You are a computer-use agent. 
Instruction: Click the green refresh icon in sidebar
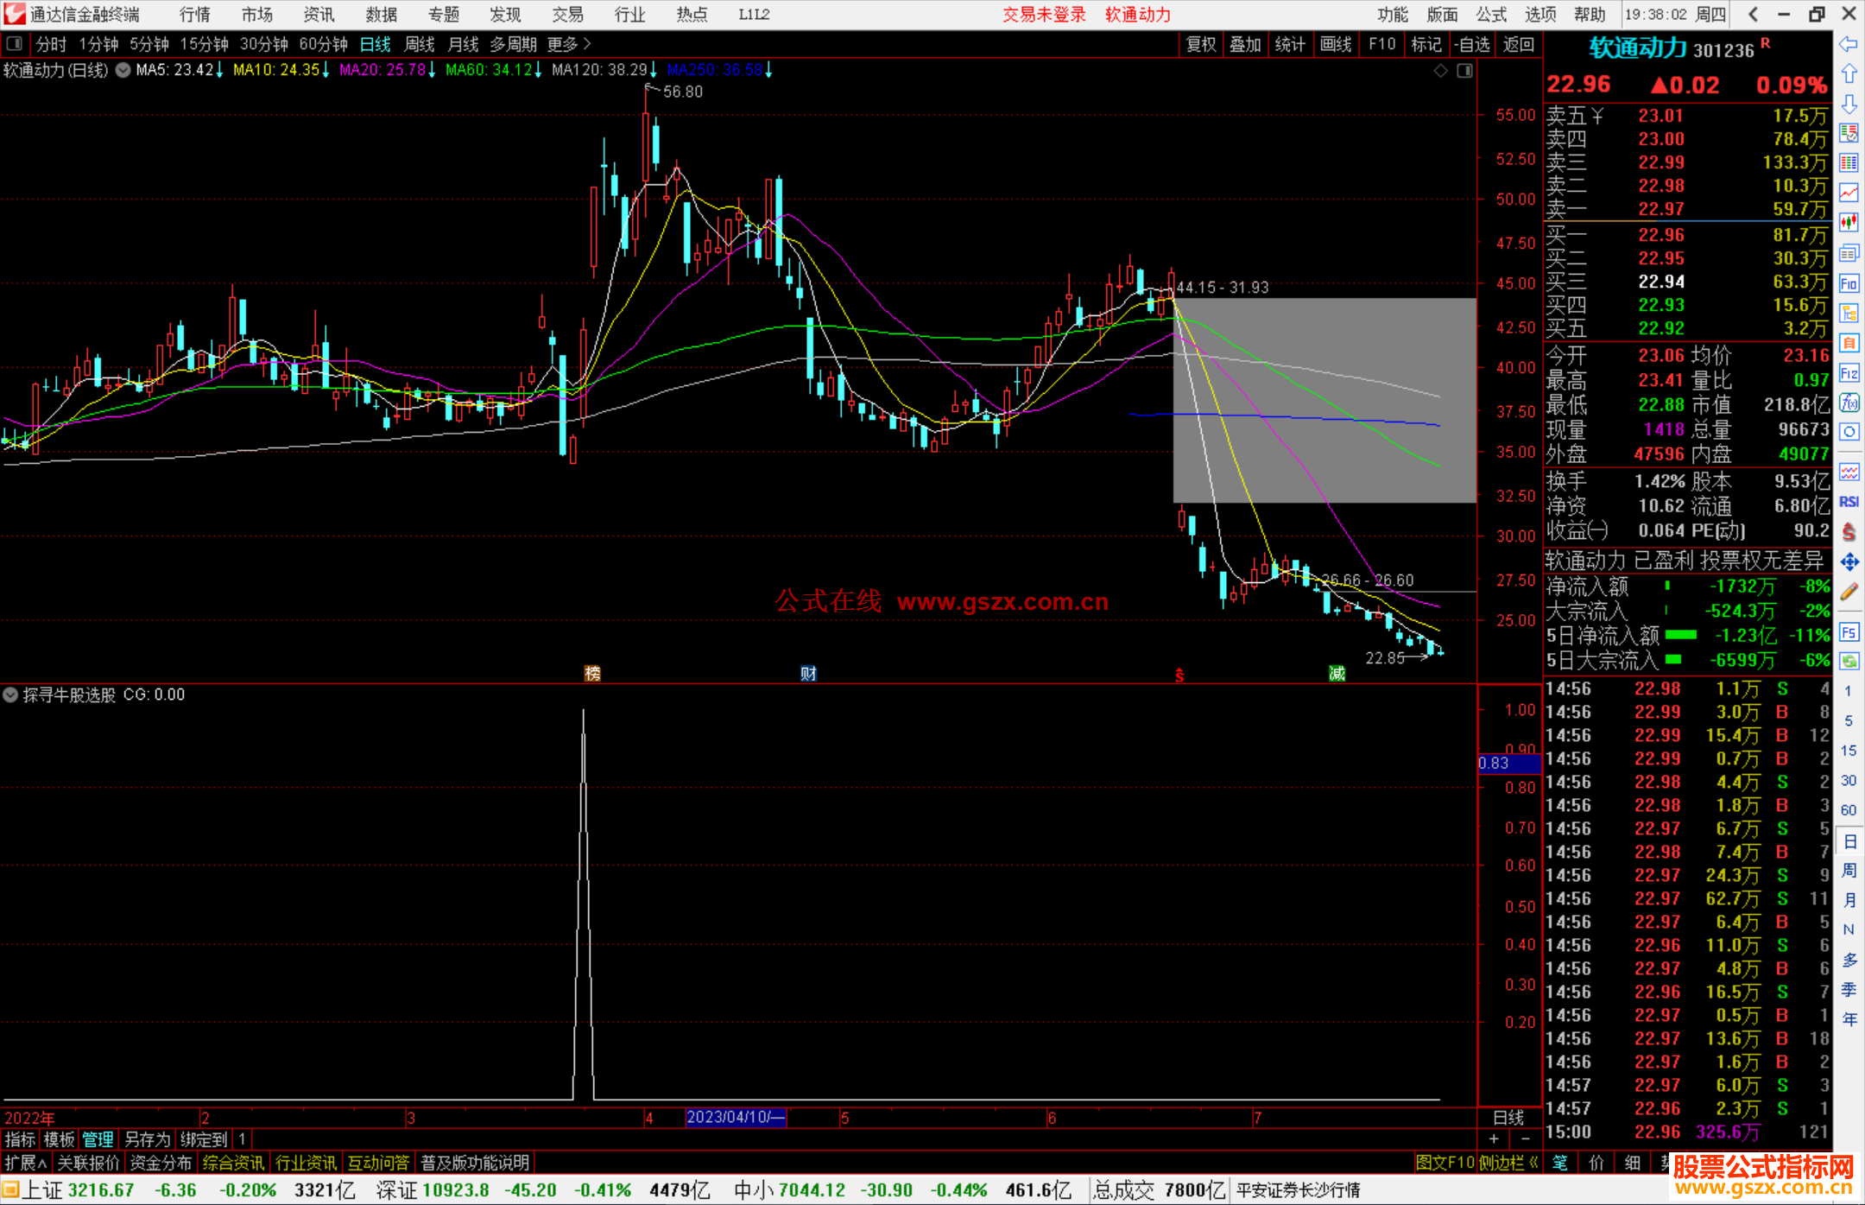tap(1849, 661)
